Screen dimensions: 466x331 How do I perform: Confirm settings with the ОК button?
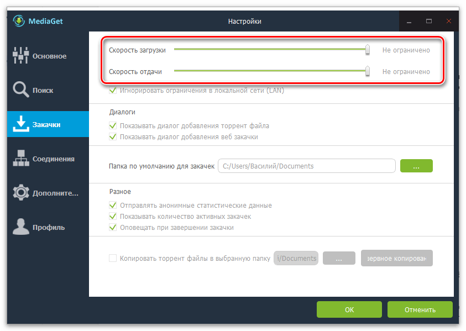(349, 309)
